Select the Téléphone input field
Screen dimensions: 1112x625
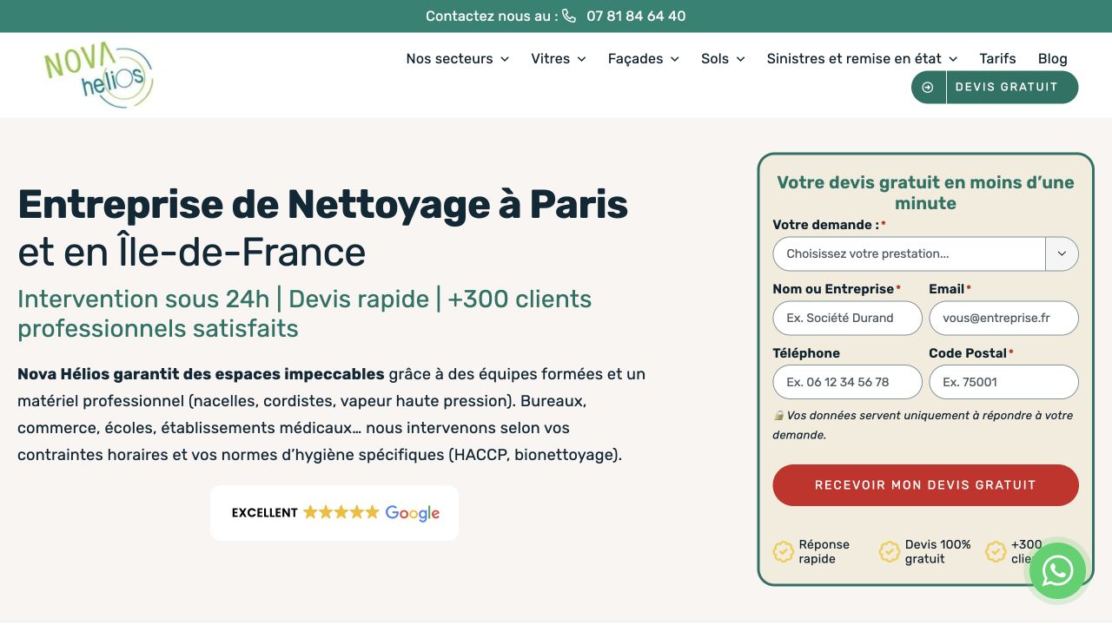tap(847, 382)
